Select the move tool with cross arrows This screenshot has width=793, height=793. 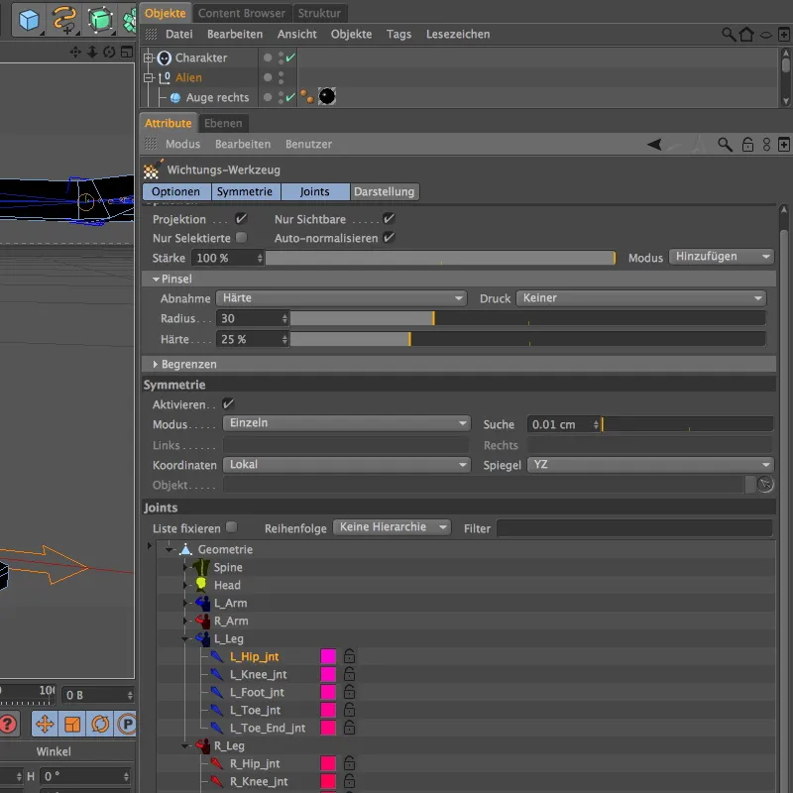[45, 725]
